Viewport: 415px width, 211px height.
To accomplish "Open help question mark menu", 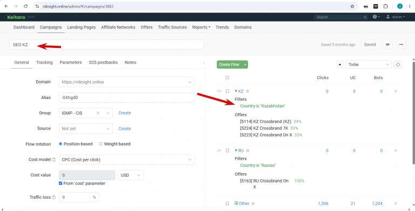I will pyautogui.click(x=376, y=17).
